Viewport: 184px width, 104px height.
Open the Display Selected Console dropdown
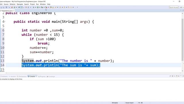coord(175,76)
